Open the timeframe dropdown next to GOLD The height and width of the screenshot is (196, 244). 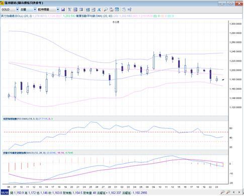tap(35, 10)
